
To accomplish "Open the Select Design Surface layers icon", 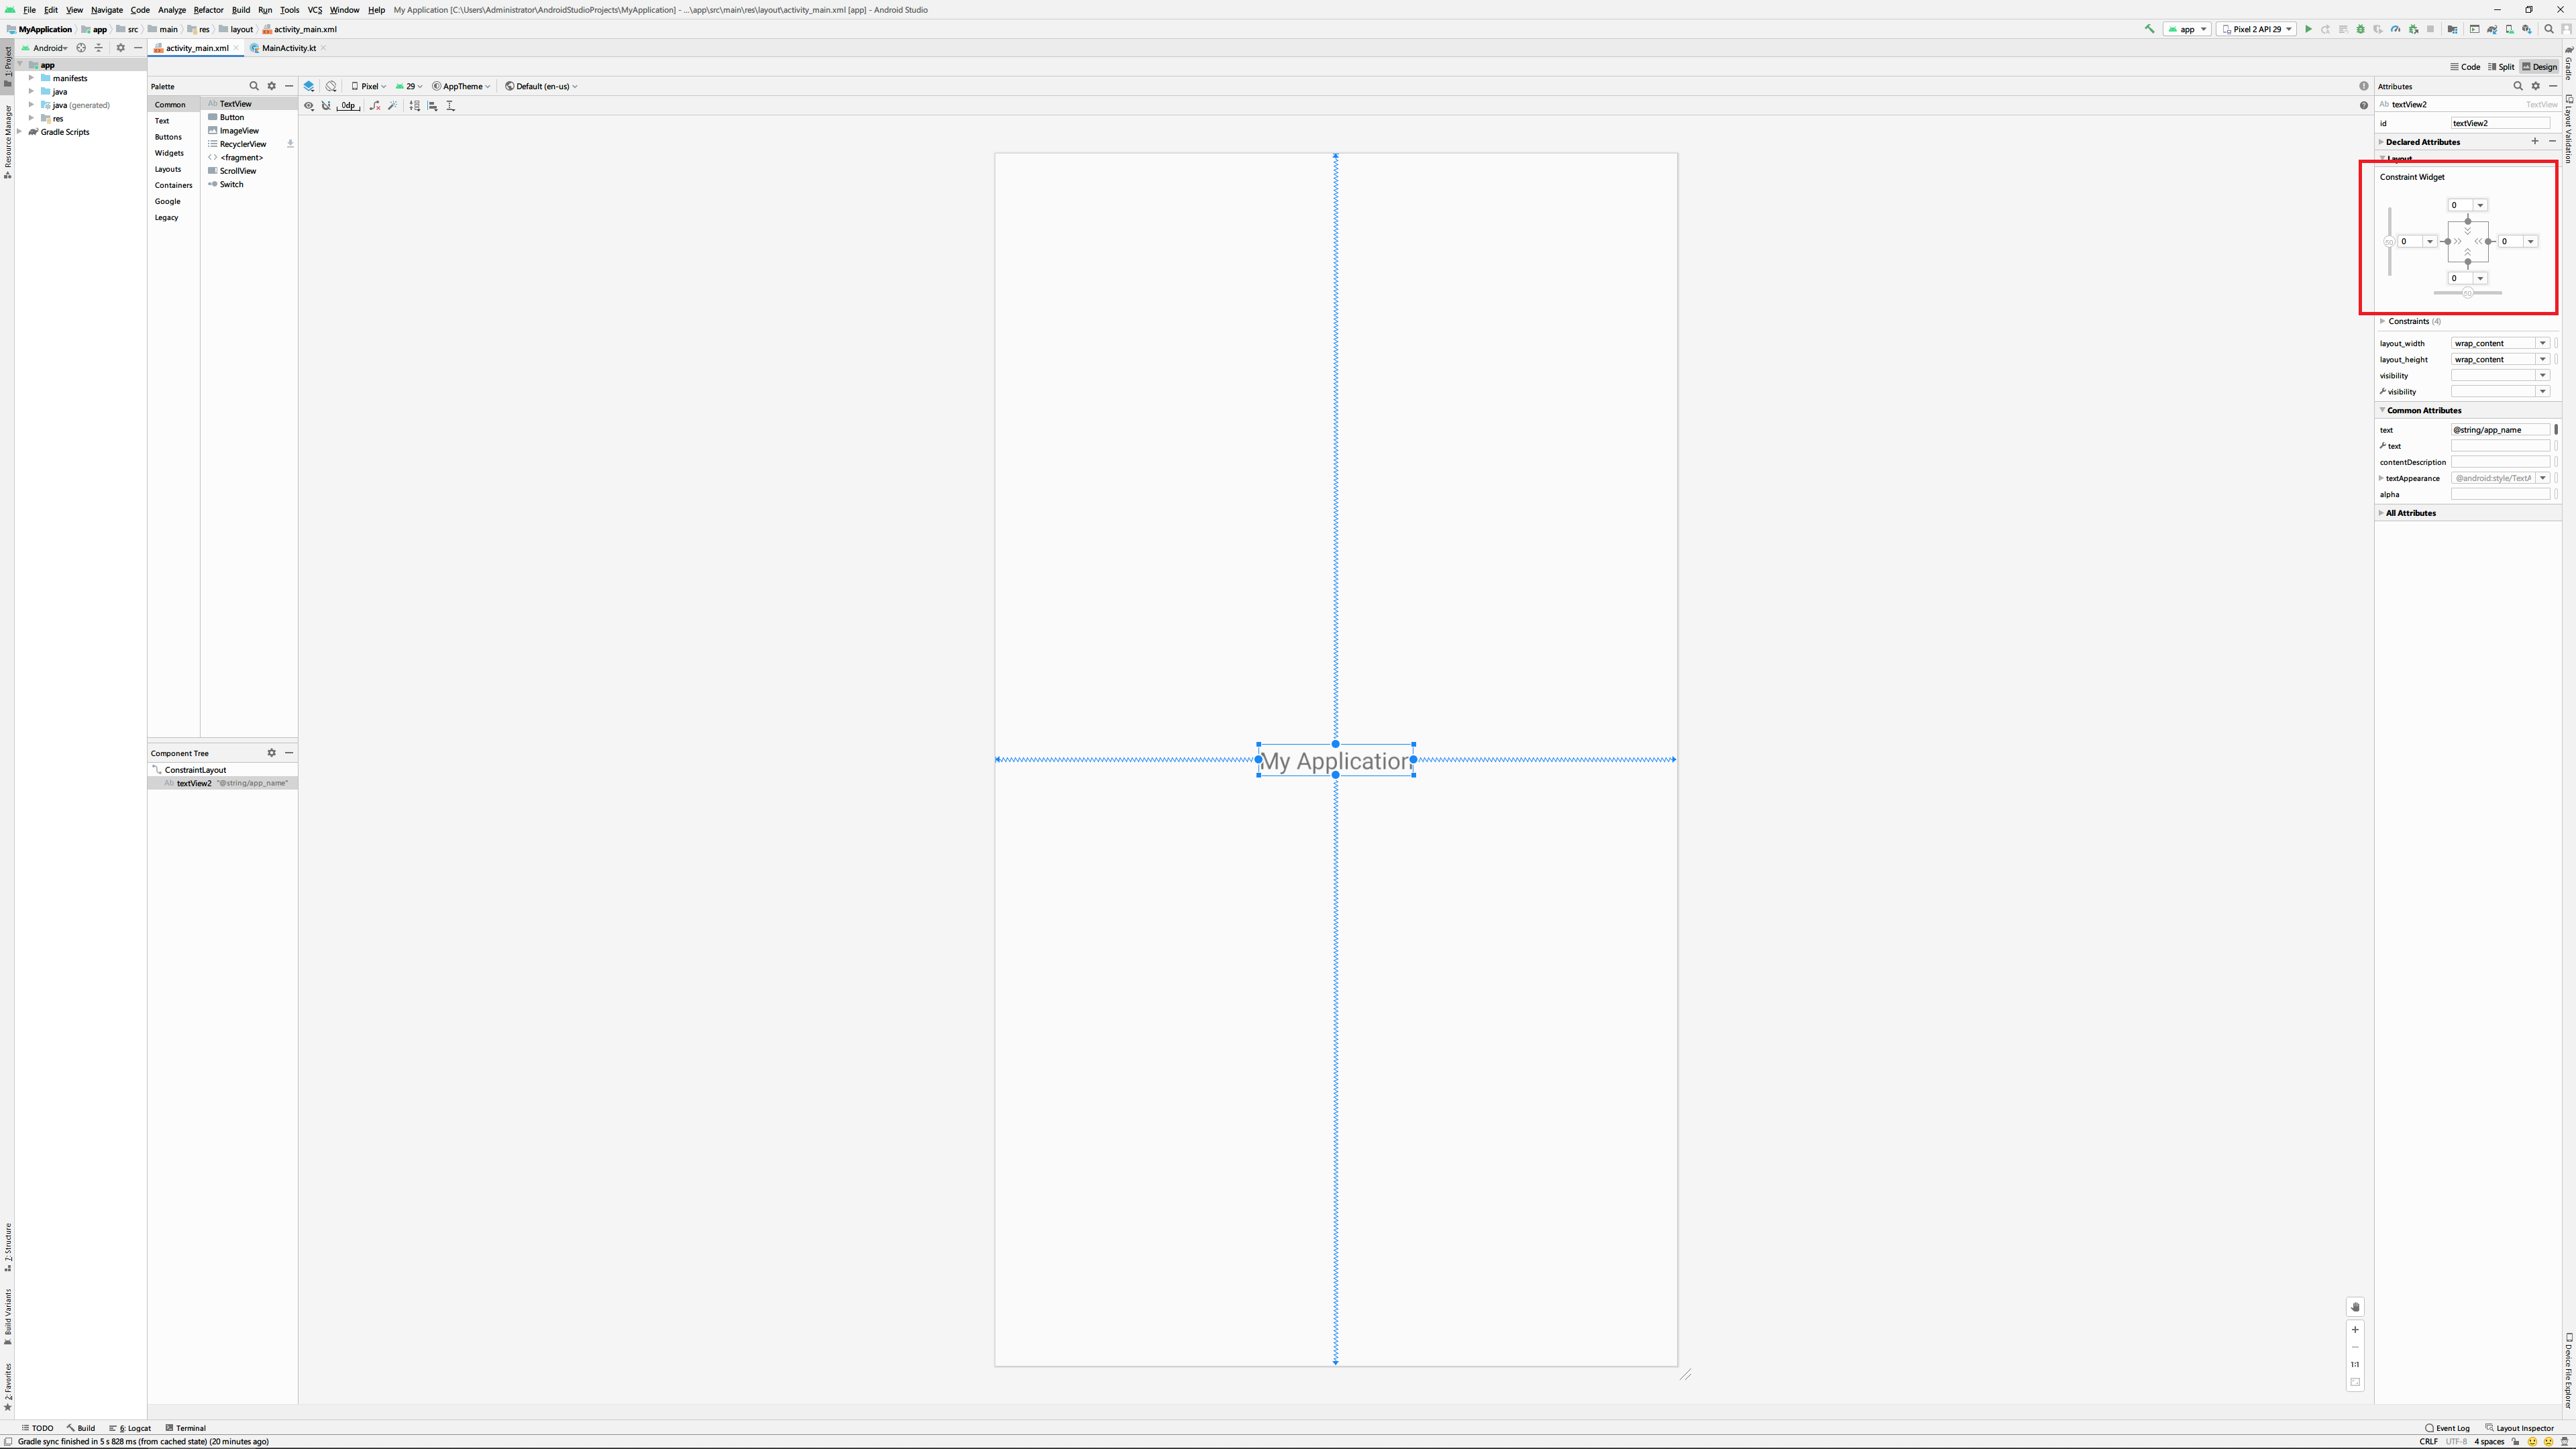I will pyautogui.click(x=309, y=86).
